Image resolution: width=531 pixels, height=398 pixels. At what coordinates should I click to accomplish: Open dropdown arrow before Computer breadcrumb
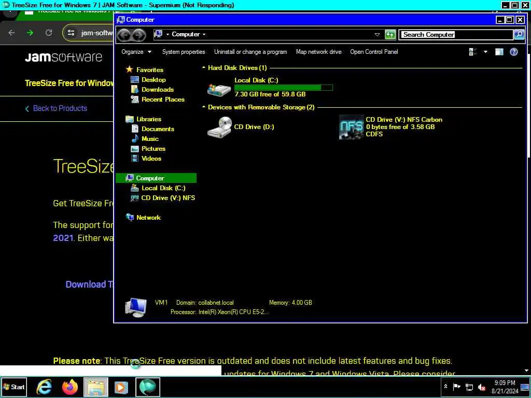[x=167, y=35]
